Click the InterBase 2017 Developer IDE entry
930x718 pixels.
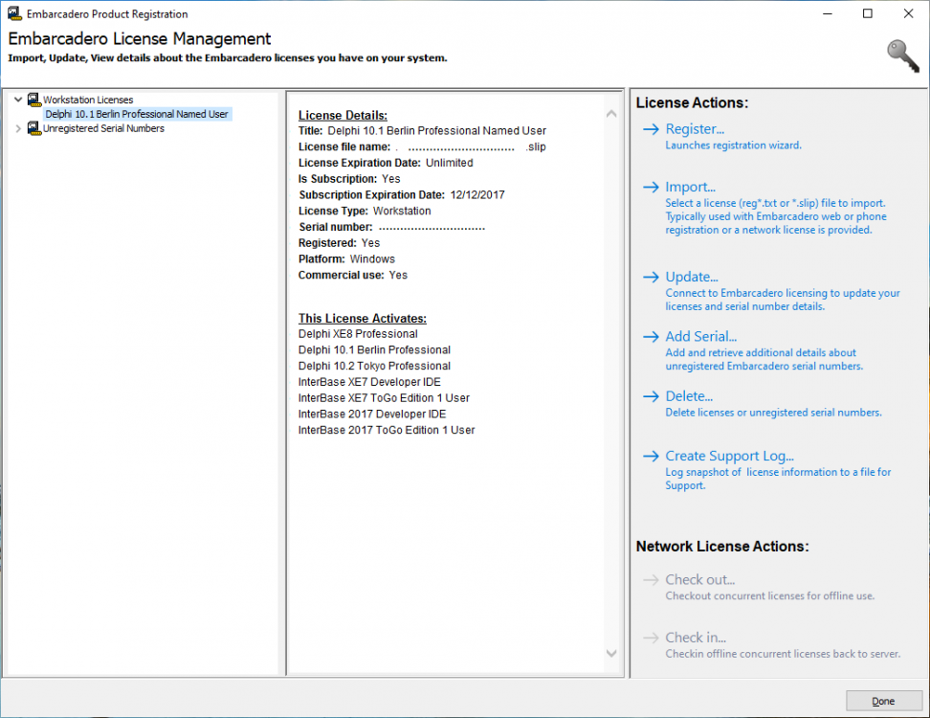click(x=372, y=414)
